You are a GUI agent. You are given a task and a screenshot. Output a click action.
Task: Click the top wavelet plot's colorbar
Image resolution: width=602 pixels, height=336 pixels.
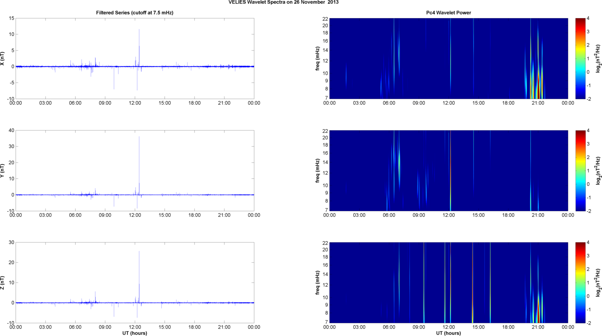click(580, 58)
